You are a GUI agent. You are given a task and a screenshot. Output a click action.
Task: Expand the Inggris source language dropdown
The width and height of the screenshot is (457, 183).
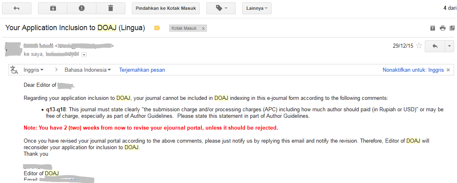coord(33,70)
